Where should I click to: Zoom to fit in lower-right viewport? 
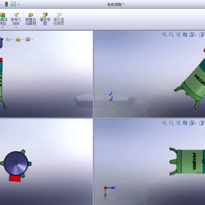click(165, 123)
